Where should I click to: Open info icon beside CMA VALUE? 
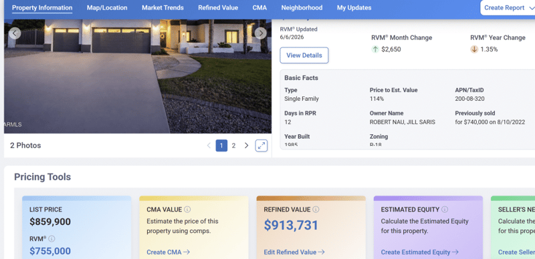[x=187, y=209]
